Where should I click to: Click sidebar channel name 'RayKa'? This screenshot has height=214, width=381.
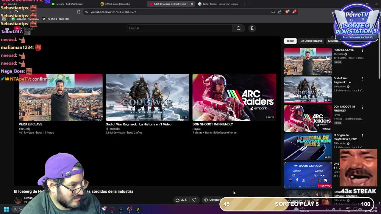tap(337, 115)
